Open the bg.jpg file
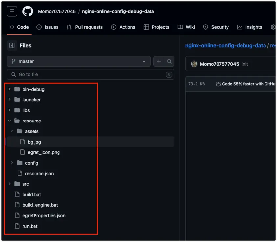This screenshot has height=242, width=277. tap(34, 142)
